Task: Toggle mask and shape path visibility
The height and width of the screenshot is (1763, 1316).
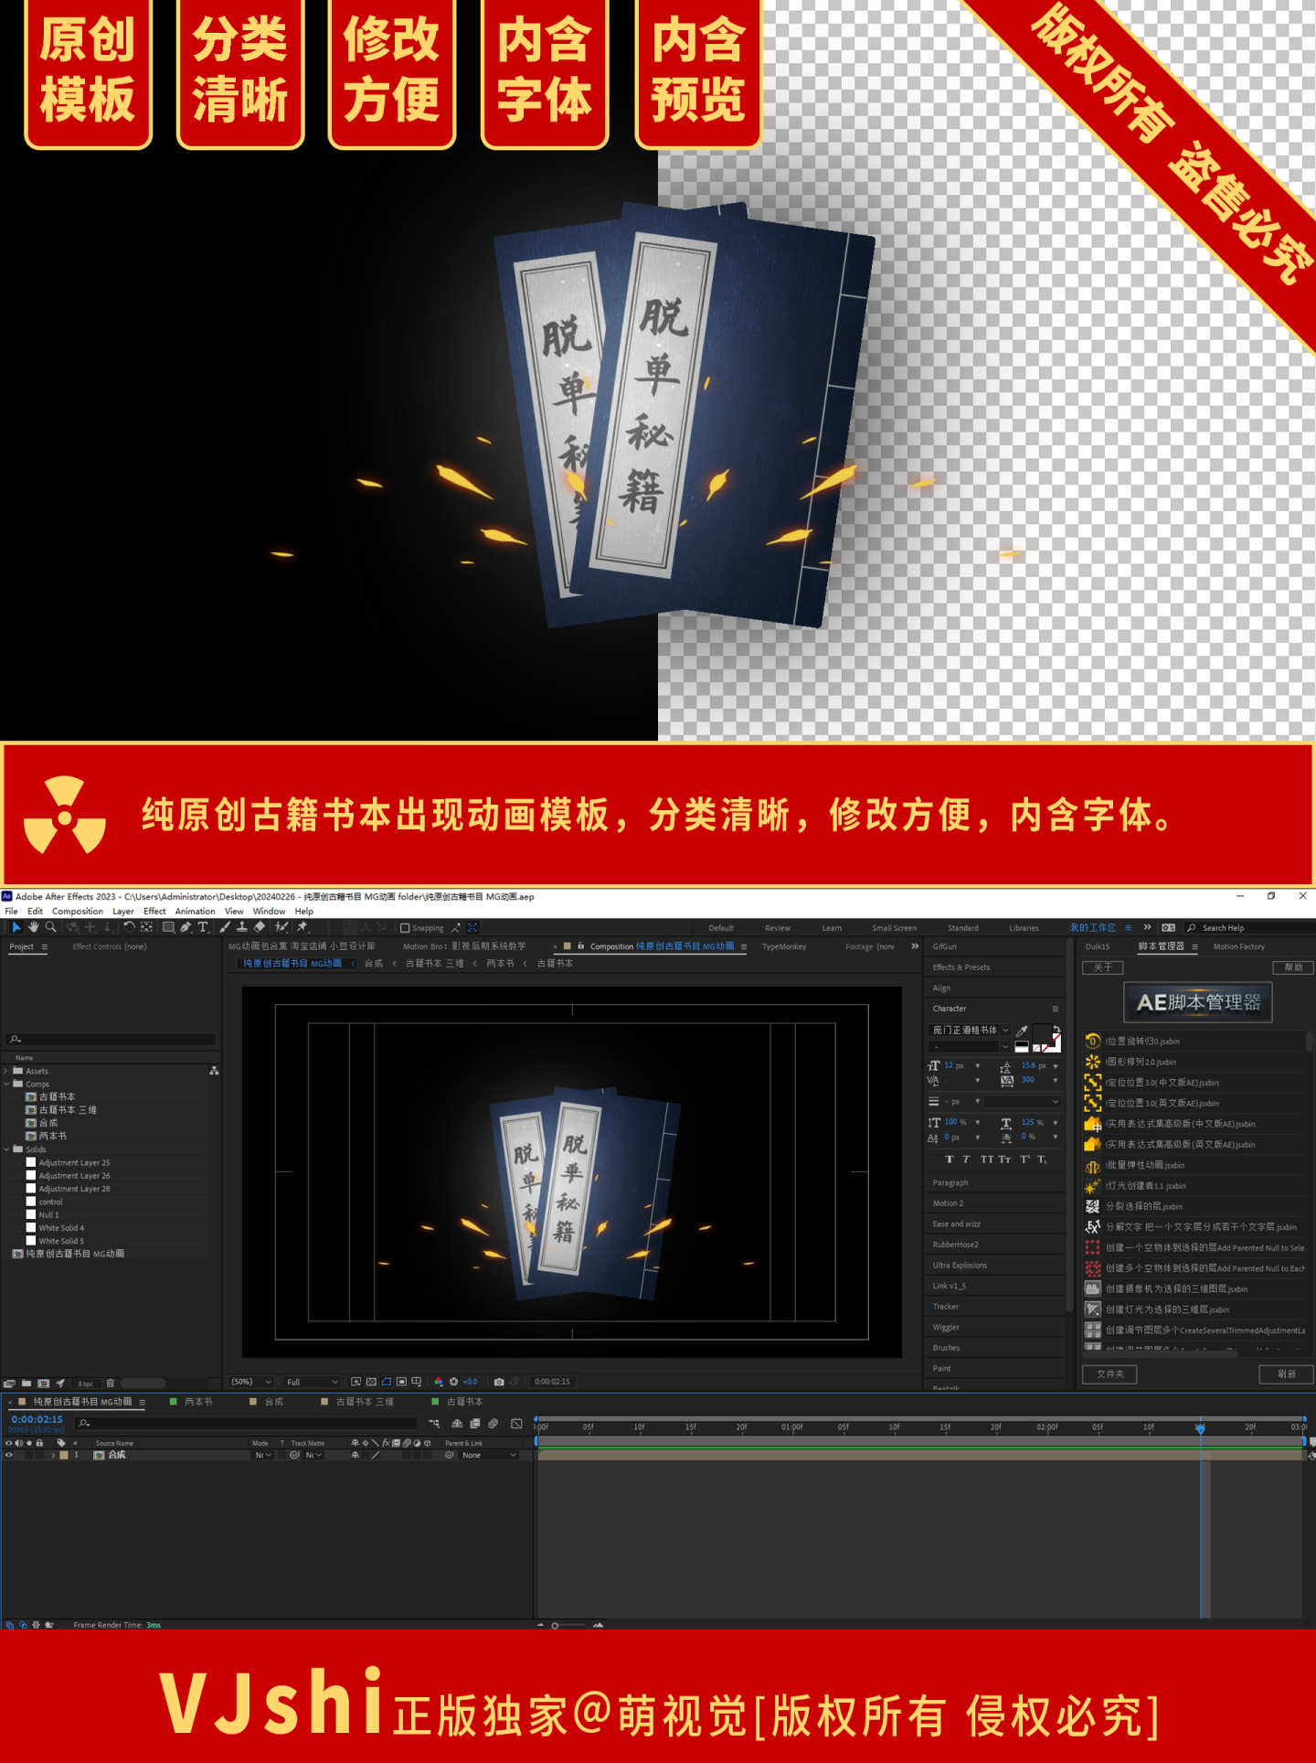Action: point(387,1382)
